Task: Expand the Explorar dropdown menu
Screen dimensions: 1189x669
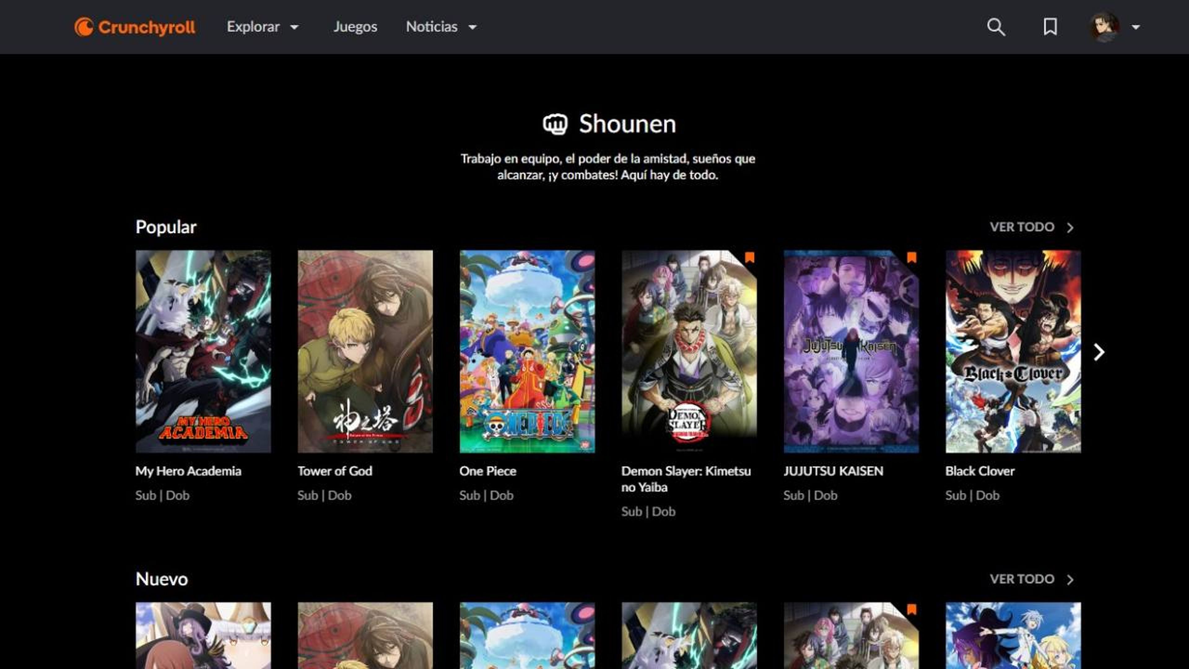Action: [263, 27]
